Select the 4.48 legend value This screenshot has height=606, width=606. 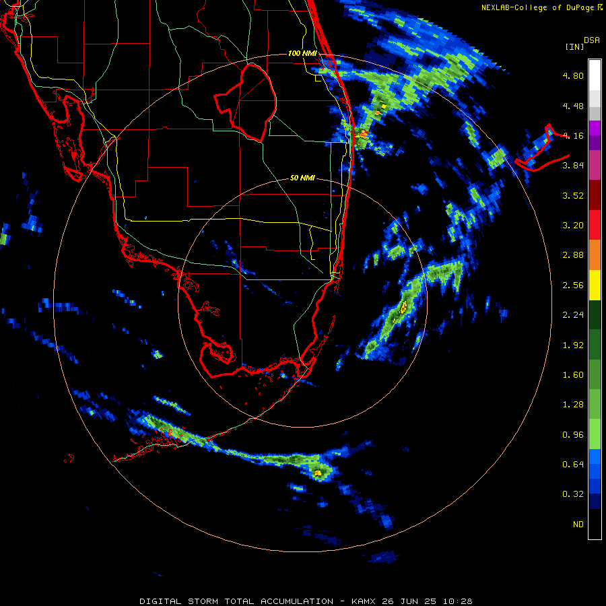pyautogui.click(x=573, y=106)
